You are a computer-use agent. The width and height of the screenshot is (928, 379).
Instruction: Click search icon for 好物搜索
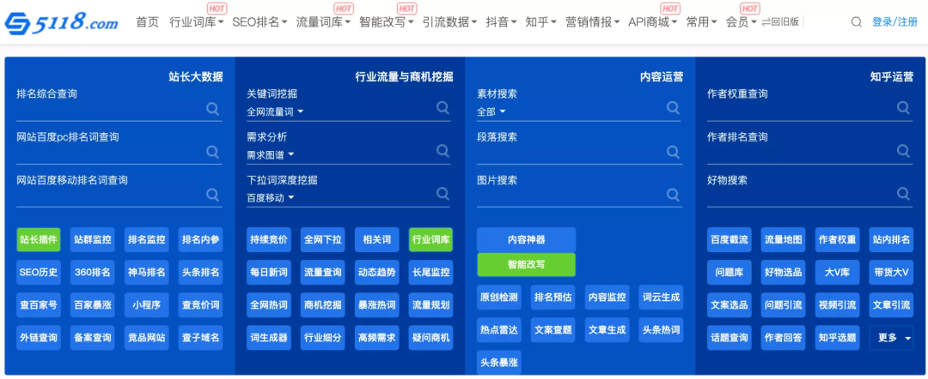(903, 193)
